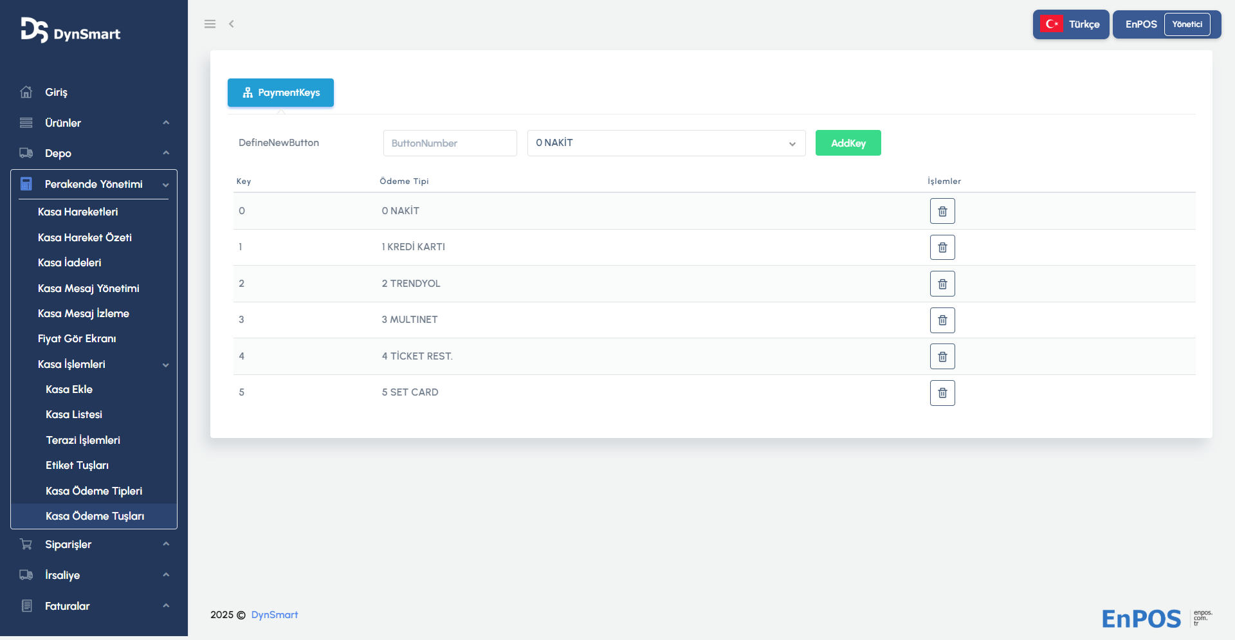Focus the ButtonNumber input field
Viewport: 1235px width, 640px height.
pos(450,143)
